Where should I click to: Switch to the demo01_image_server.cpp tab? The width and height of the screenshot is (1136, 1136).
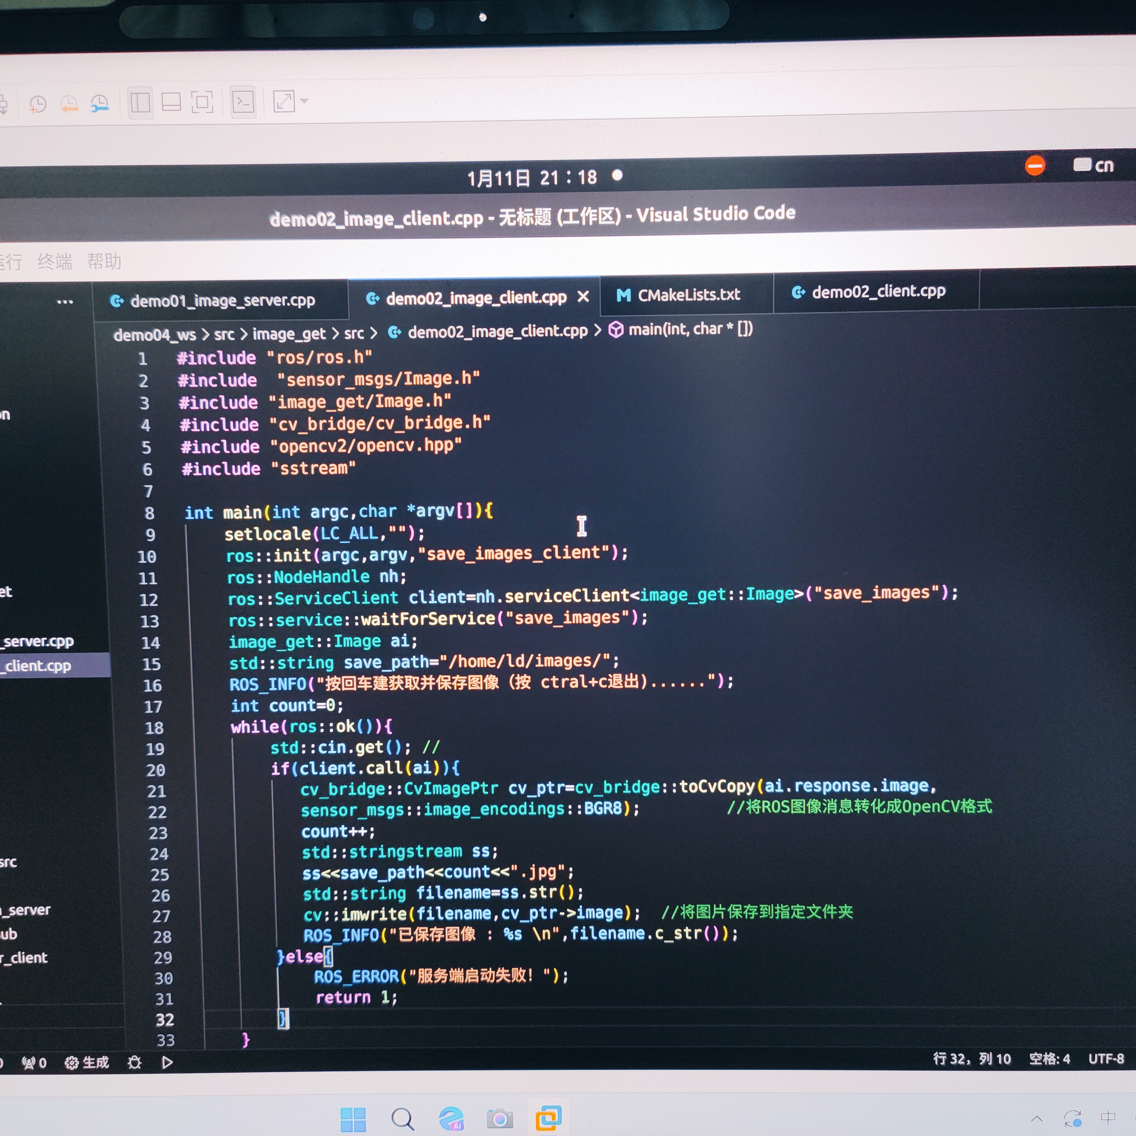pos(213,301)
